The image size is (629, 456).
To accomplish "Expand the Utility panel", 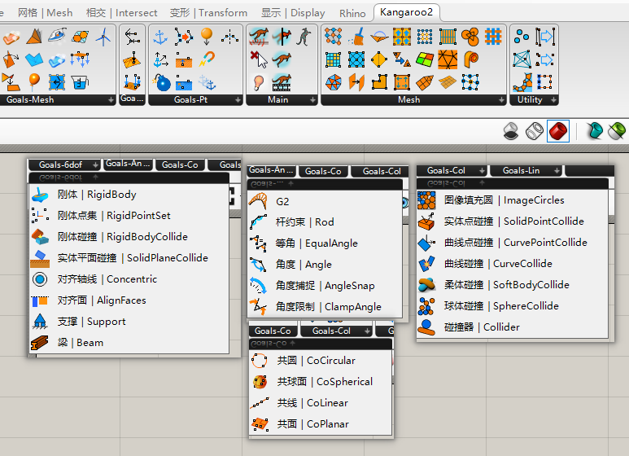I will tap(553, 100).
